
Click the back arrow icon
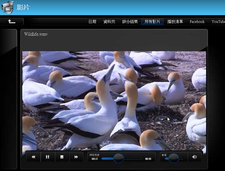pos(12,22)
